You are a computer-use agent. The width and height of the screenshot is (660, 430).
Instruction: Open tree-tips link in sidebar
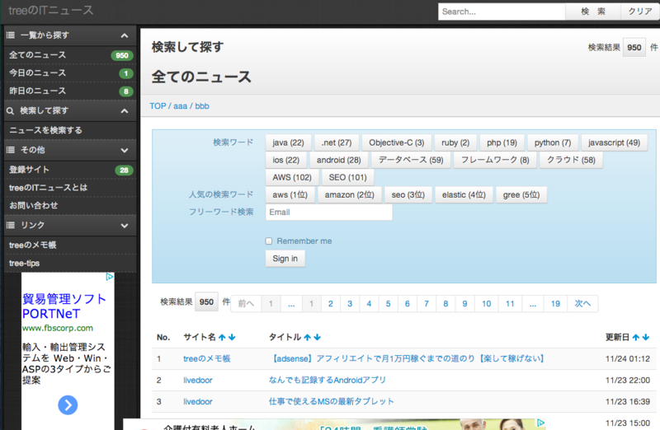click(x=70, y=263)
